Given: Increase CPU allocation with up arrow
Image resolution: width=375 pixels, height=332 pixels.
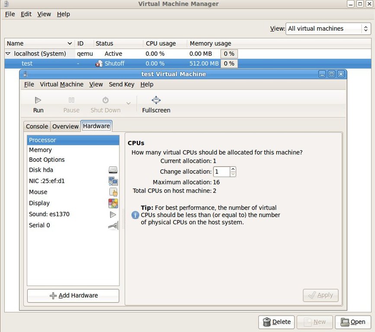Looking at the screenshot, I should 233,169.
